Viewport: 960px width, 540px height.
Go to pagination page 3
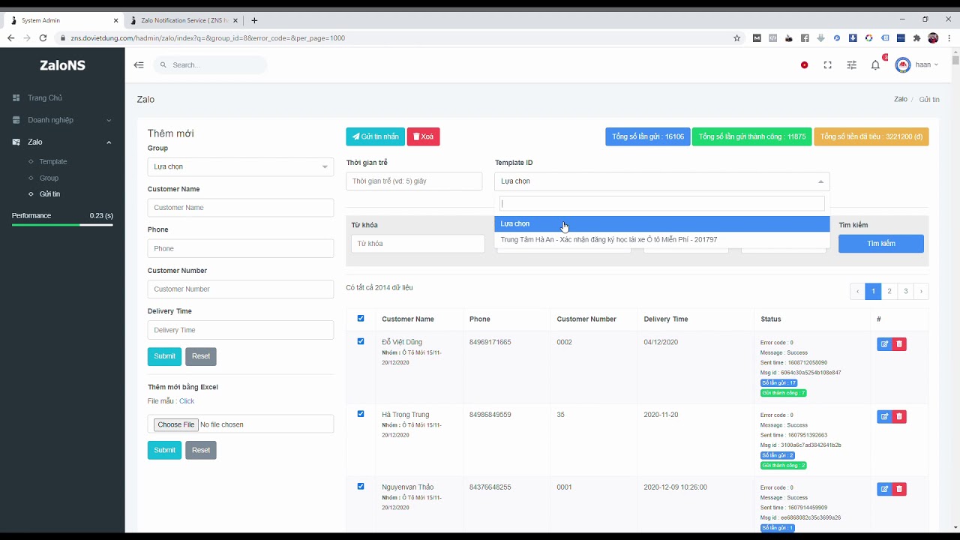pyautogui.click(x=905, y=292)
